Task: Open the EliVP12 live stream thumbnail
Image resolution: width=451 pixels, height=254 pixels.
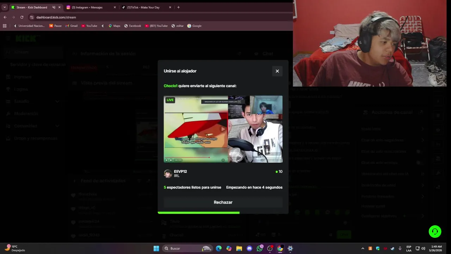Action: [x=223, y=129]
